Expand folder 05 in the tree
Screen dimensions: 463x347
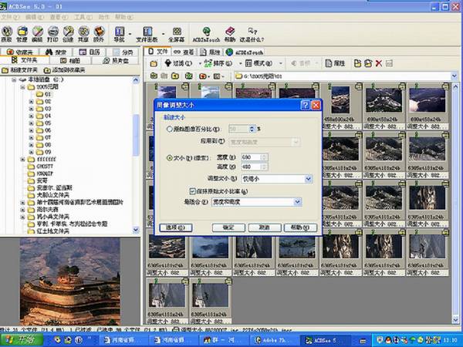[x=31, y=123]
